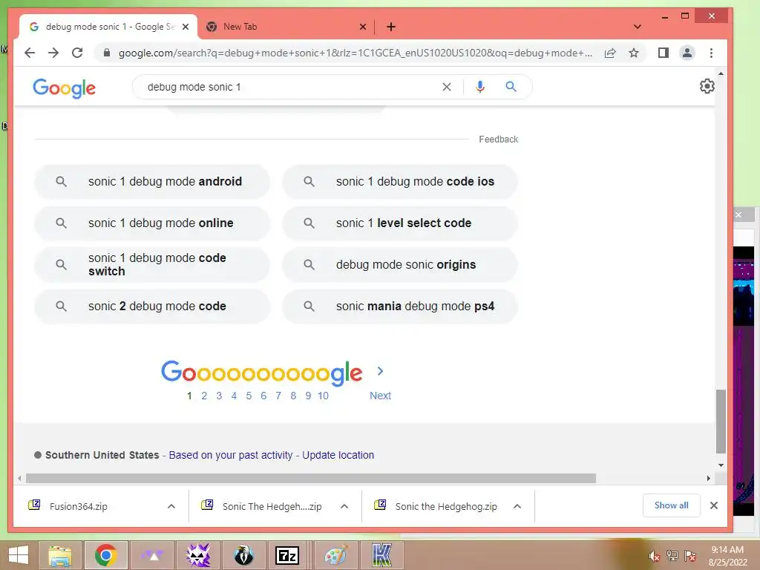760x570 pixels.
Task: View site info via padlock icon
Action: click(x=107, y=53)
